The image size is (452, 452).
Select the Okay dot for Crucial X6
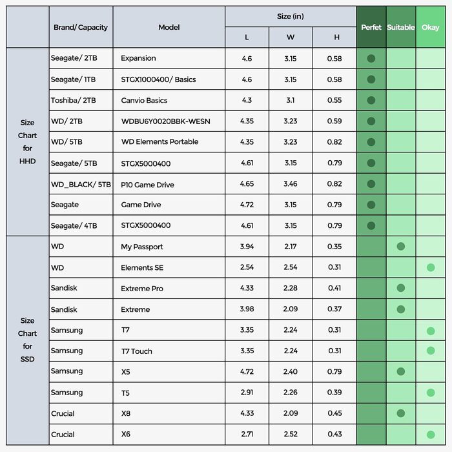point(431,435)
